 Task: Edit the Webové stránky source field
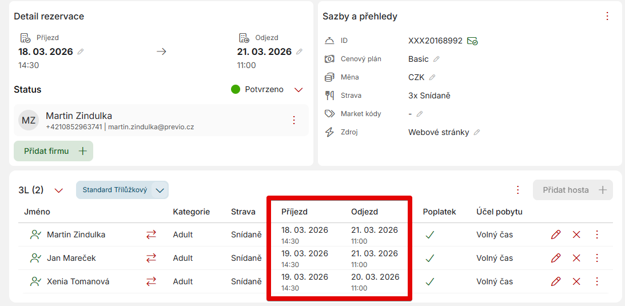click(x=477, y=132)
